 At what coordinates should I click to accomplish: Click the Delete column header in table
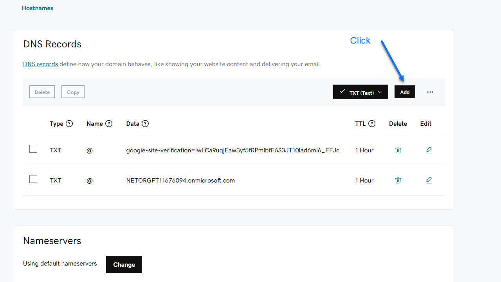point(398,124)
